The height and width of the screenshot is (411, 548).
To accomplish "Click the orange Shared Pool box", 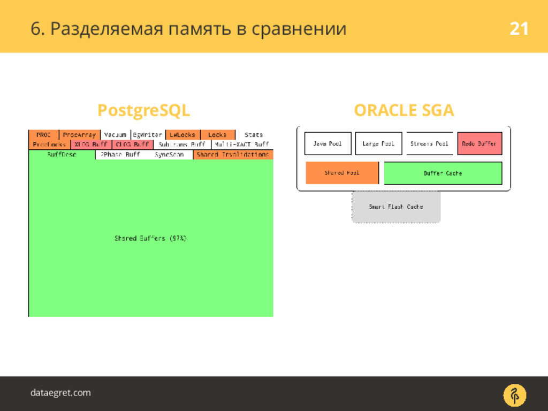I will 342,173.
